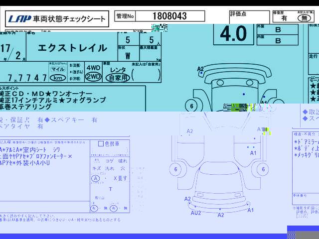The width and height of the screenshot is (319, 239).
Task: Click the A1 mark at the front bumper's right corner
Action: click(250, 210)
